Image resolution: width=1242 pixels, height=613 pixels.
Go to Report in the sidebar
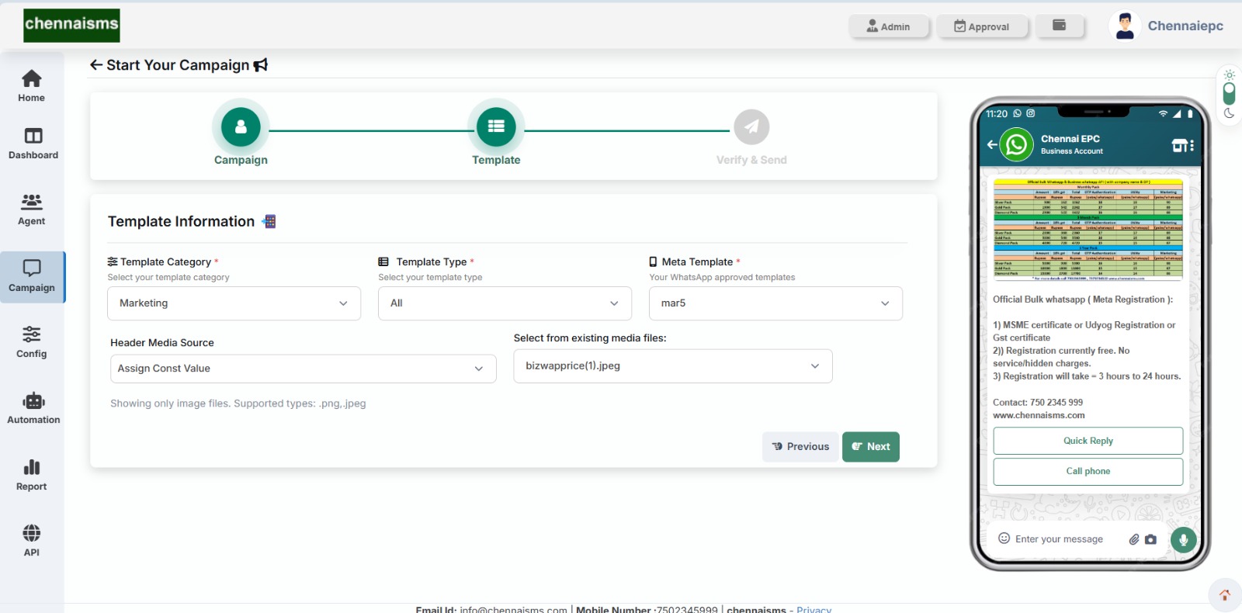coord(32,475)
